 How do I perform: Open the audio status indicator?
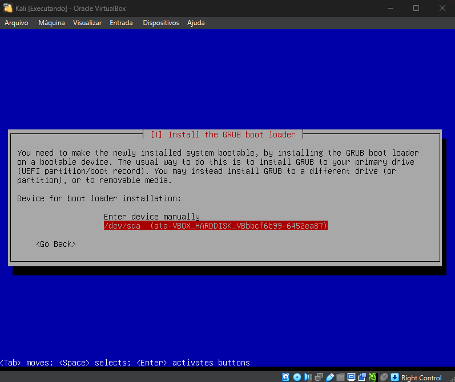click(x=308, y=377)
